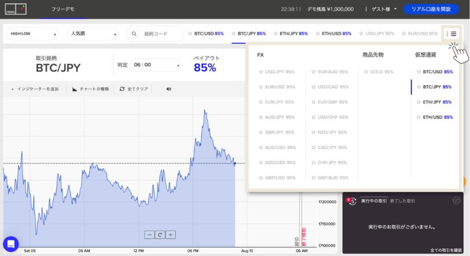Select 実行中の取引 tab
This screenshot has height=256, width=470.
374,201
